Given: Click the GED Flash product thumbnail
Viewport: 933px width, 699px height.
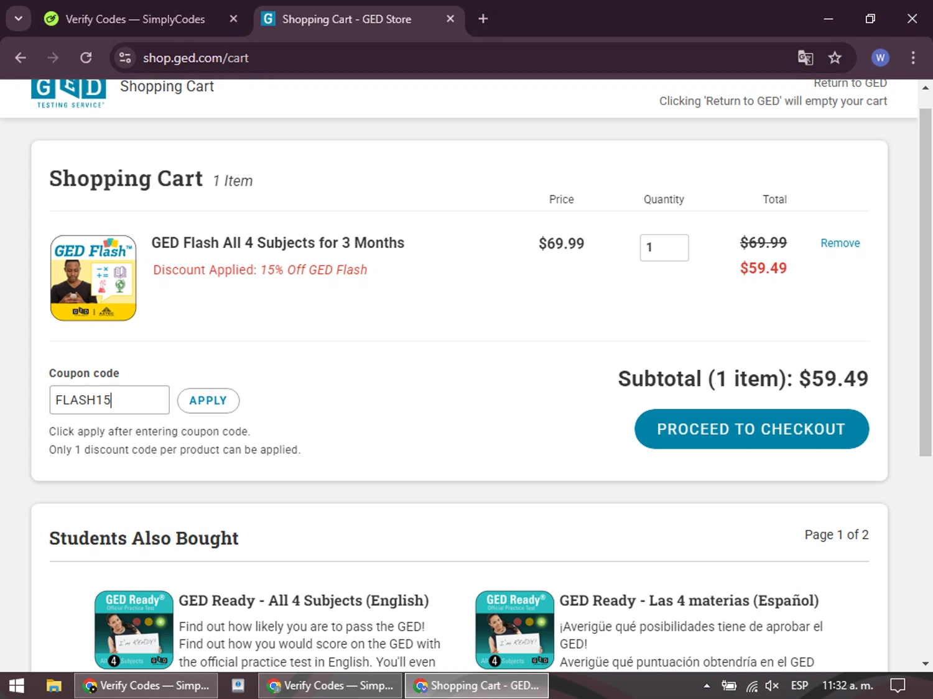Looking at the screenshot, I should coord(93,278).
